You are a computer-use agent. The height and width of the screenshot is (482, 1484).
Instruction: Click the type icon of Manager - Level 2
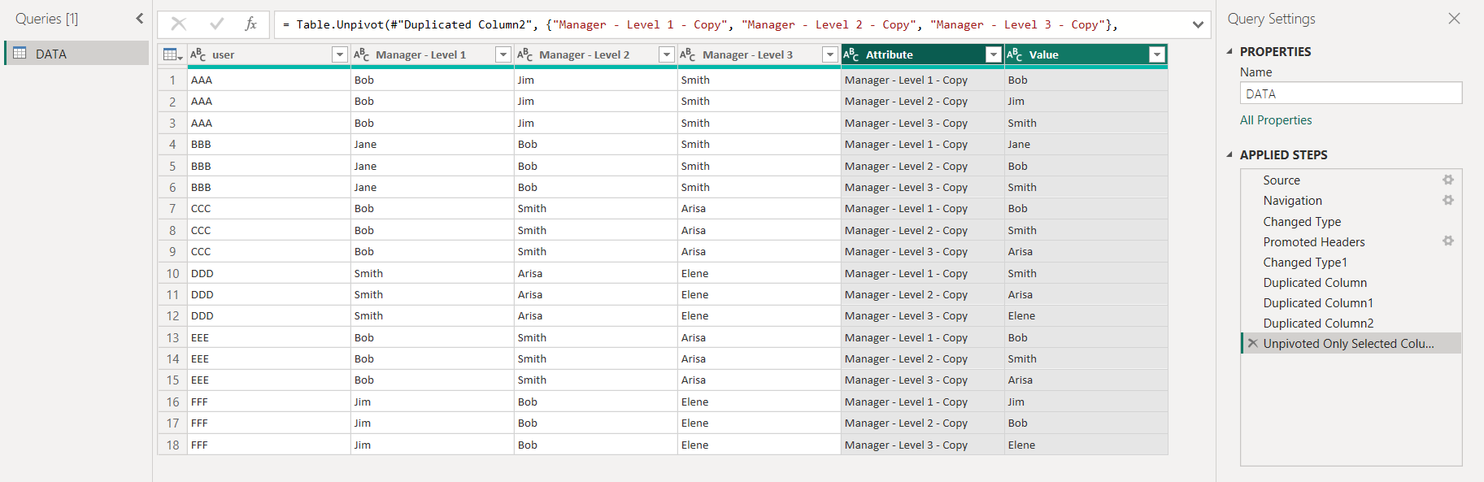click(525, 54)
